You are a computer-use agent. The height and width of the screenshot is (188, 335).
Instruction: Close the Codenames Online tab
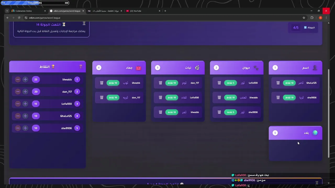[45, 11]
